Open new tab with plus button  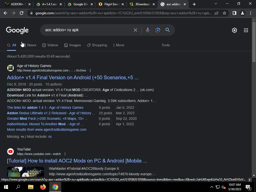tap(194, 4)
